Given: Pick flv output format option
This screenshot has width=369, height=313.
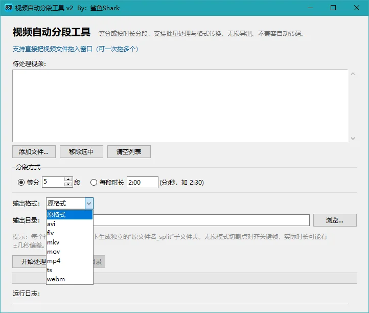Looking at the screenshot, I should (x=70, y=233).
